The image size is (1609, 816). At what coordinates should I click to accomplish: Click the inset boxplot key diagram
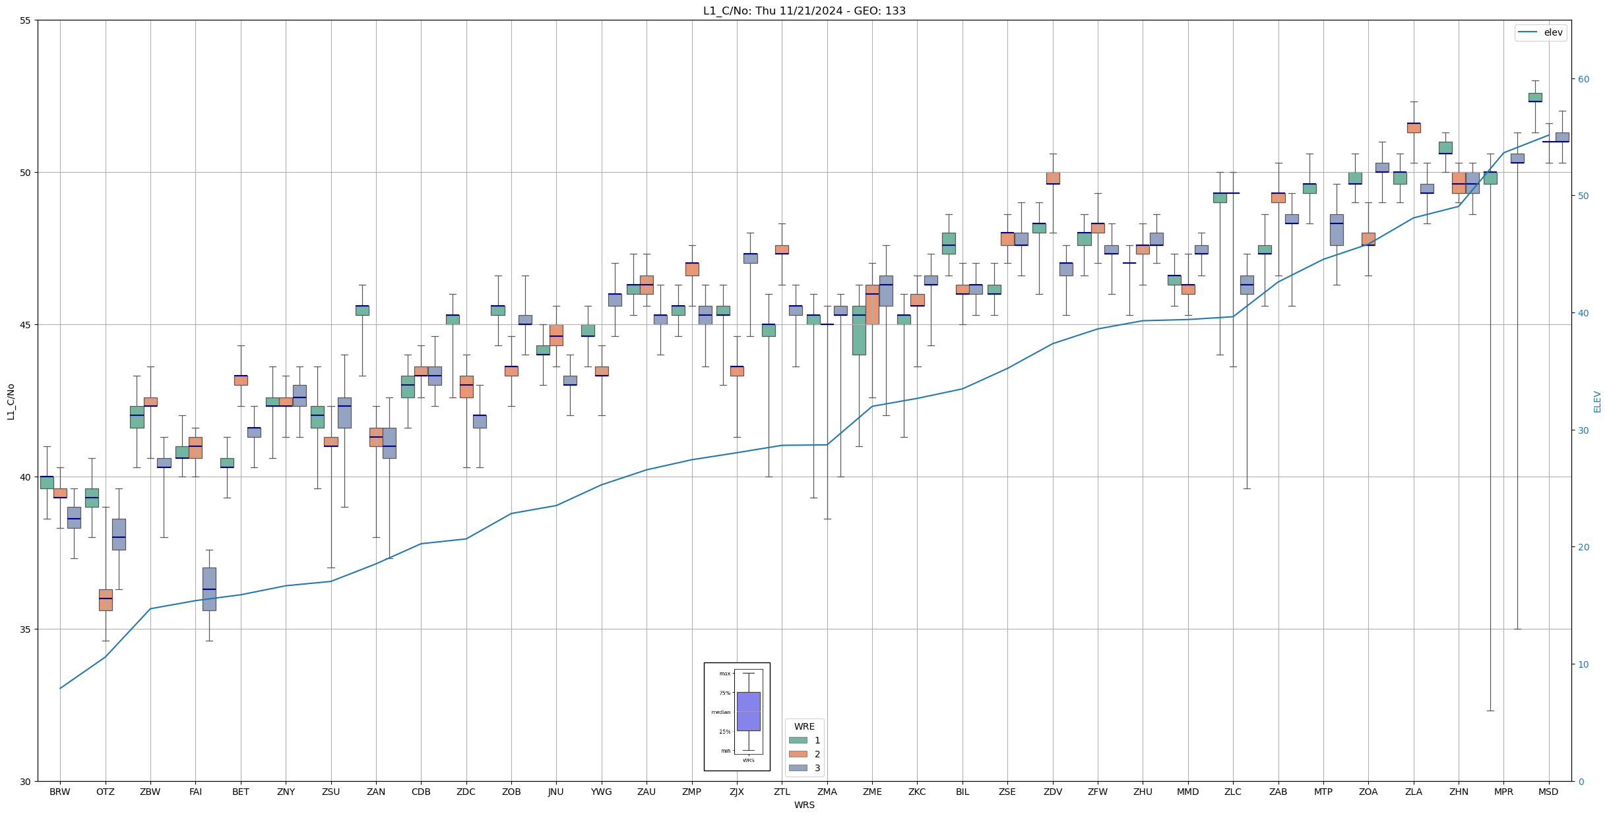[x=737, y=716]
